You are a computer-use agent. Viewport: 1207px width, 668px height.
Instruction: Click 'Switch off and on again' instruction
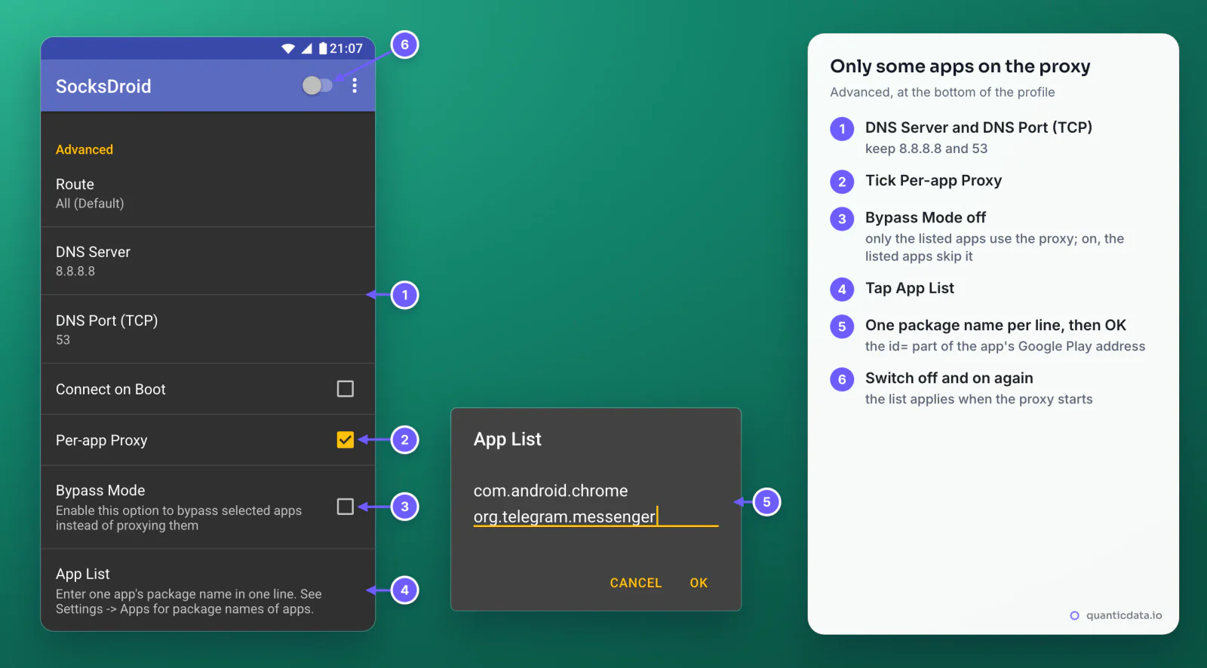pos(949,378)
